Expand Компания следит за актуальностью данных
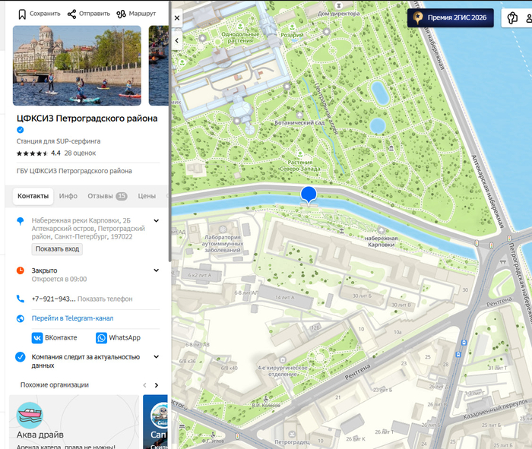The width and height of the screenshot is (532, 449). (x=157, y=357)
